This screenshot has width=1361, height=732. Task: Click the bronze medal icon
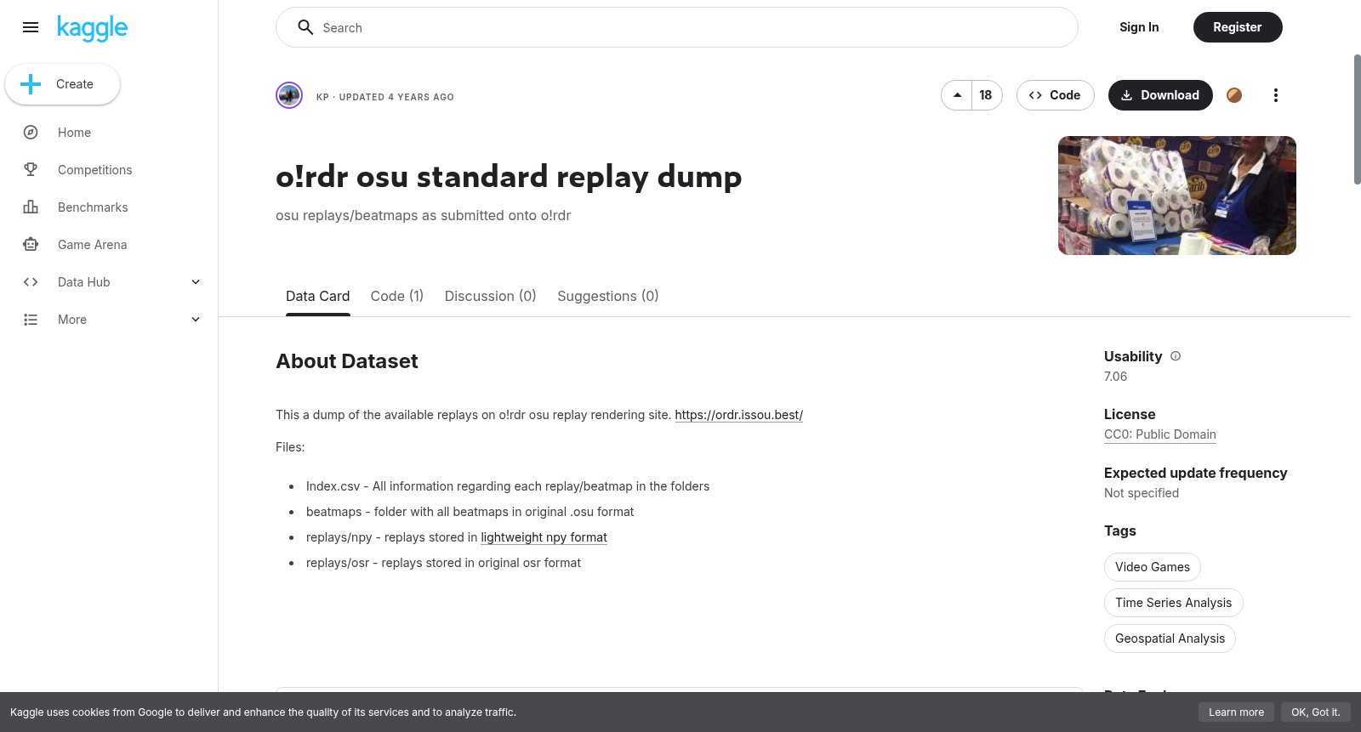point(1234,95)
